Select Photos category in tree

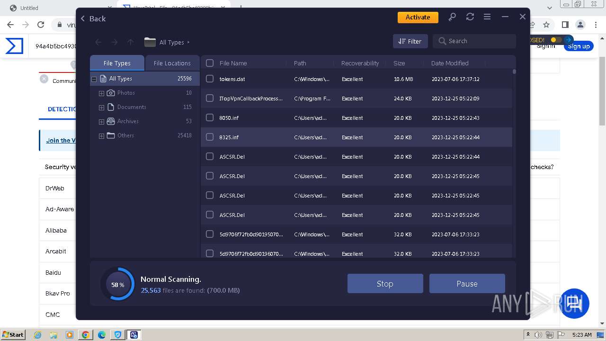click(x=126, y=93)
